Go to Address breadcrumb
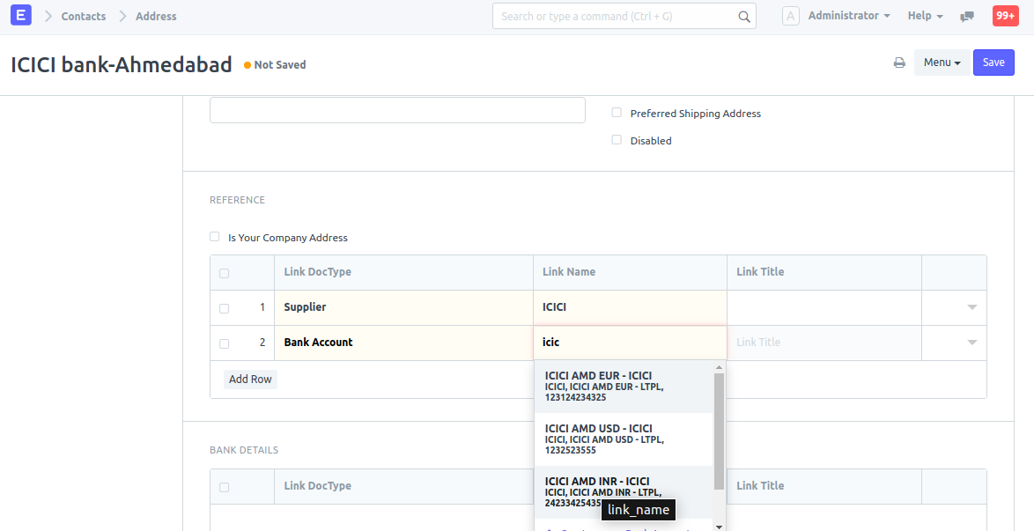1034x531 pixels. pyautogui.click(x=156, y=17)
